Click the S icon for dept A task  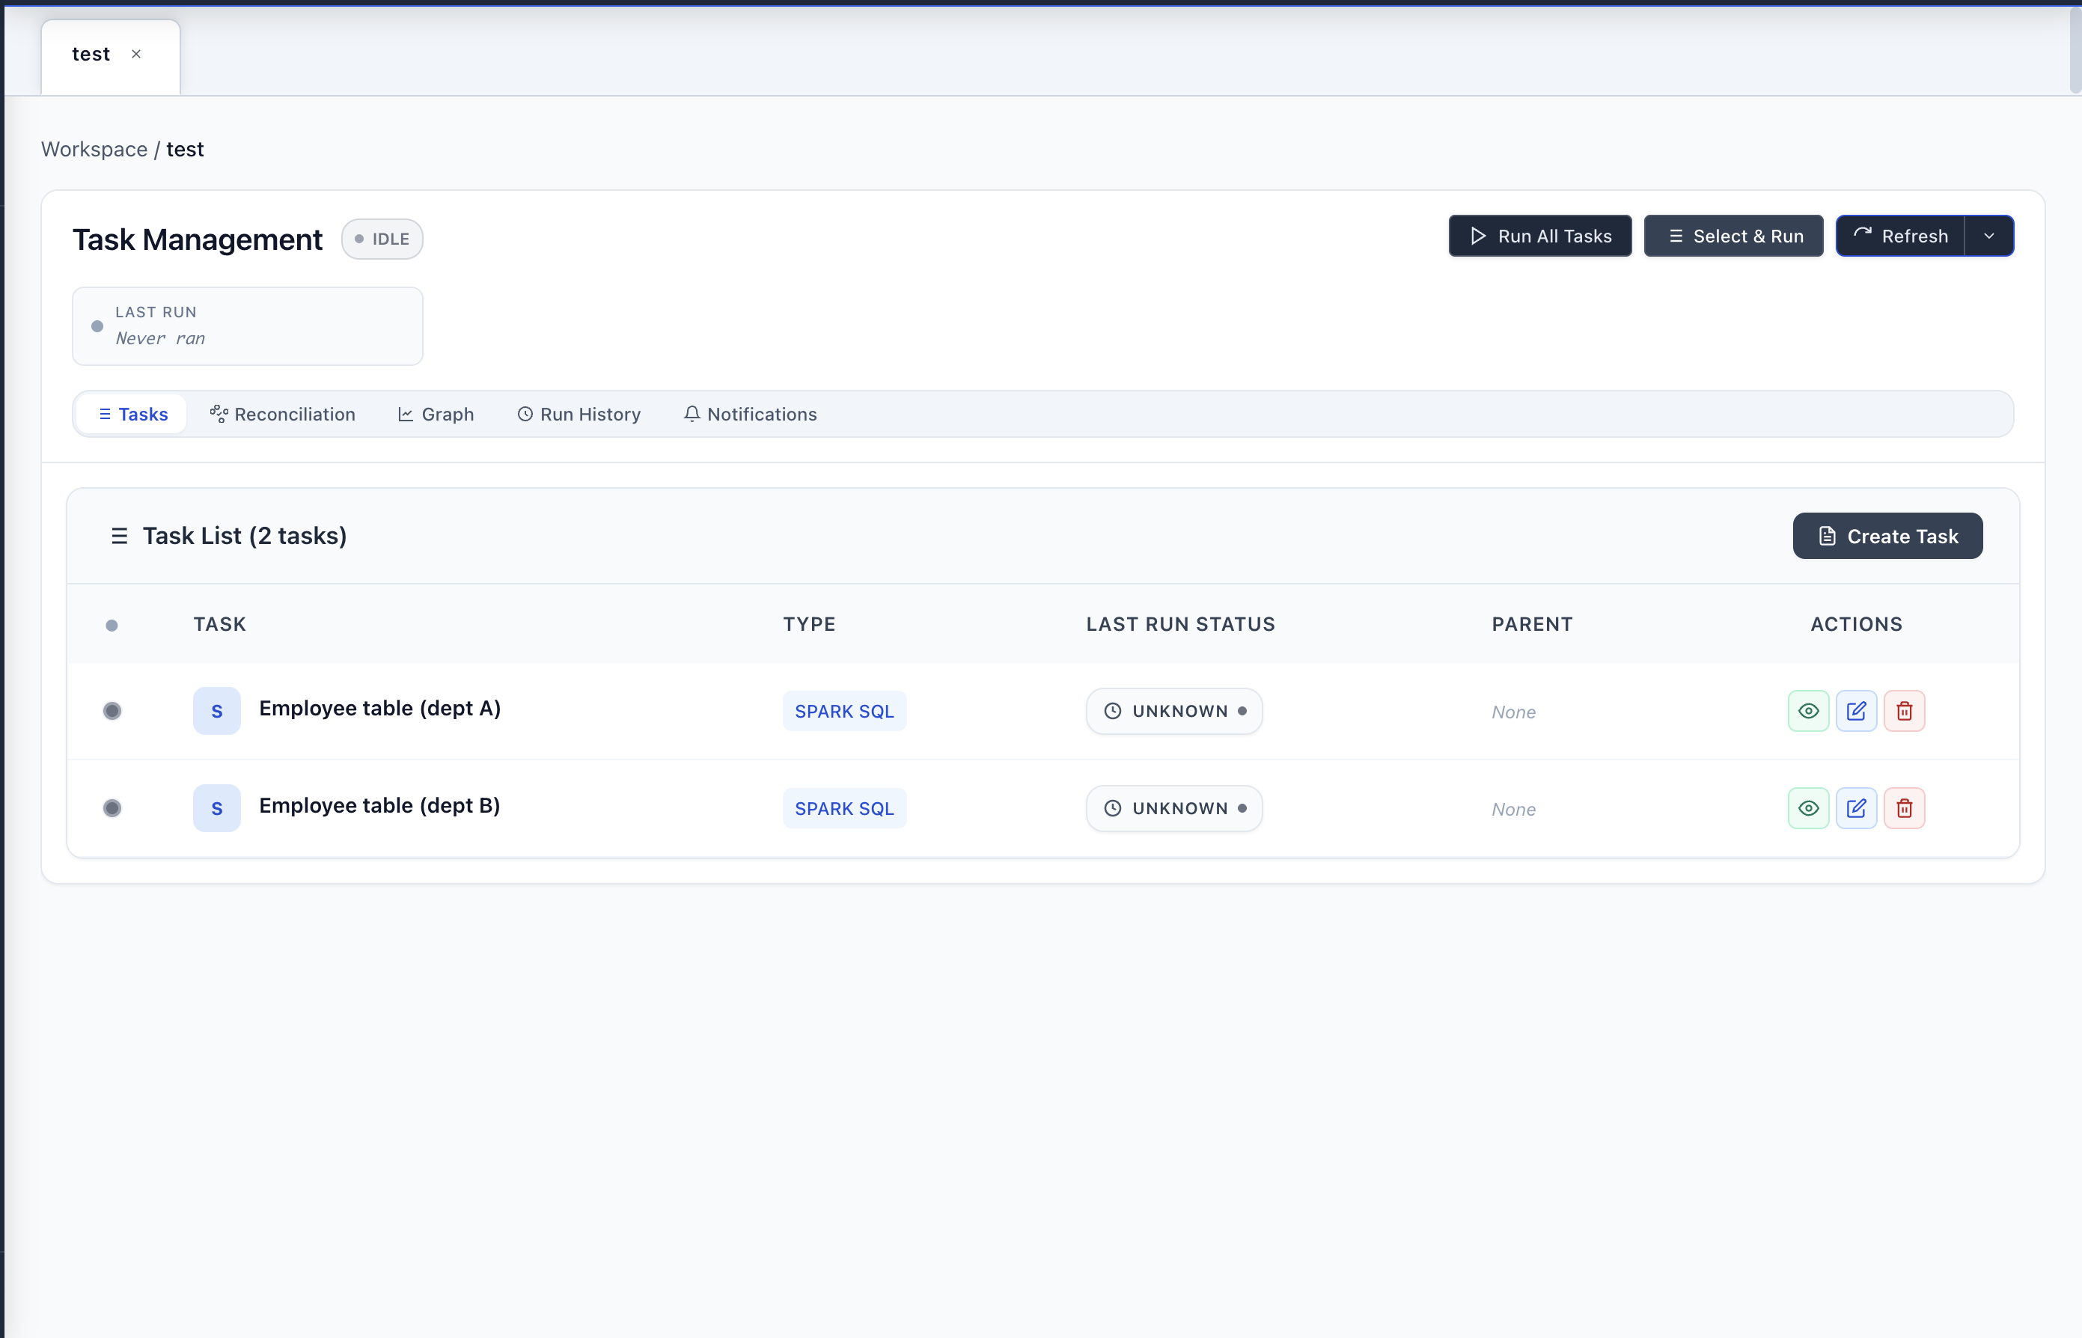216,711
